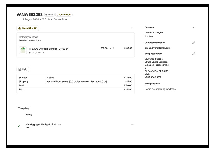Click the Unfulfilled status badge in the header
This screenshot has height=152, width=215.
64,15
